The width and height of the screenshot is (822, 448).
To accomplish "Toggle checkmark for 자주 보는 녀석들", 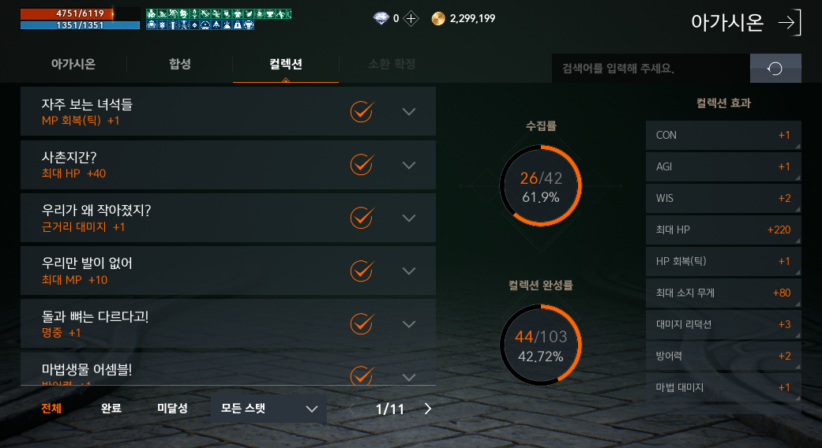I will point(362,111).
